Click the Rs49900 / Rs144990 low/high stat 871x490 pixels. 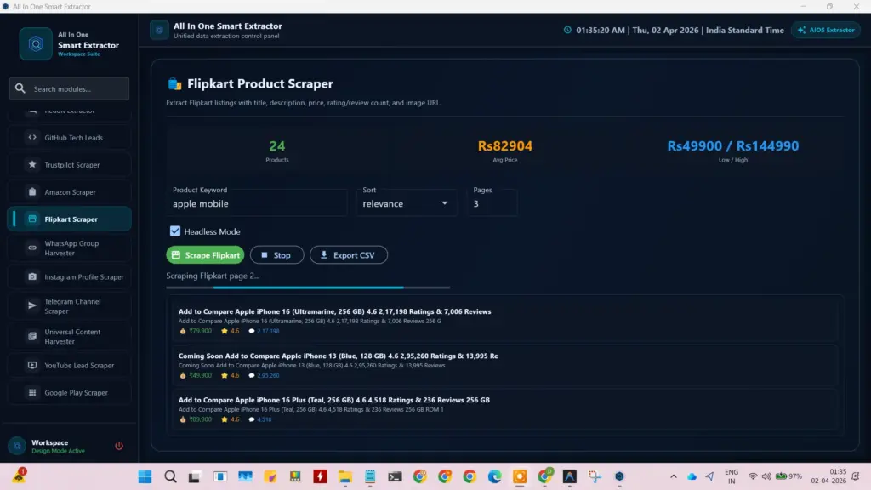(x=732, y=151)
